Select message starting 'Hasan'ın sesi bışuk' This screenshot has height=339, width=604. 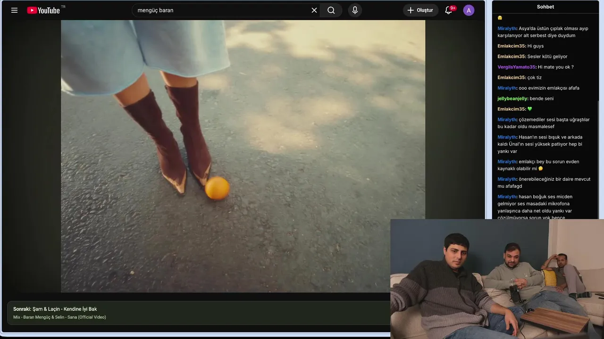pos(541,144)
